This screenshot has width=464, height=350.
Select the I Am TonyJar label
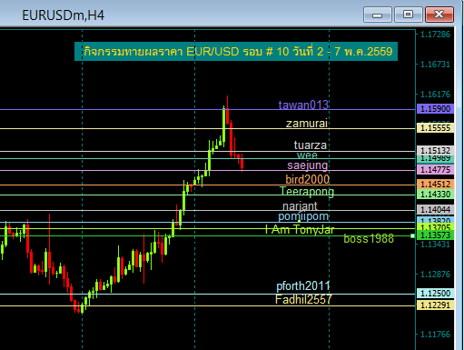tap(300, 230)
